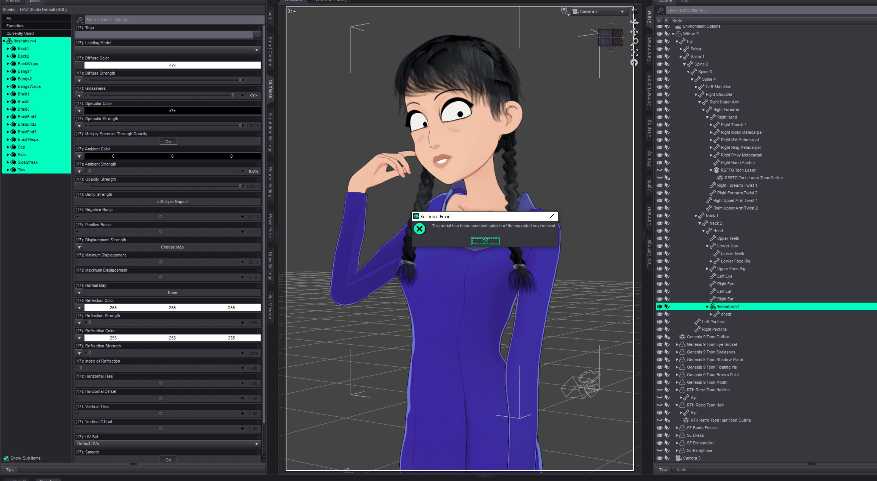
Task: Toggle Multiply Specular Through Opacity On button
Action: 168,142
